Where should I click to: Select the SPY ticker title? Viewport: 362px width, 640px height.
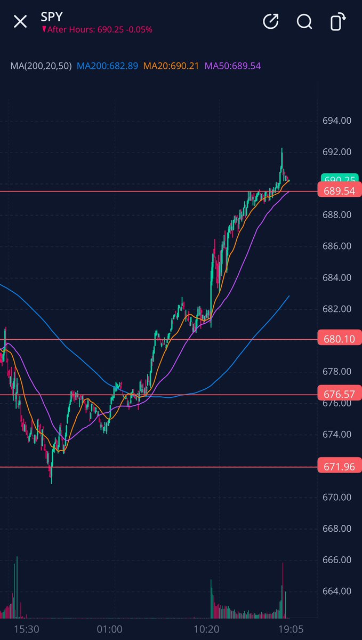click(x=52, y=17)
